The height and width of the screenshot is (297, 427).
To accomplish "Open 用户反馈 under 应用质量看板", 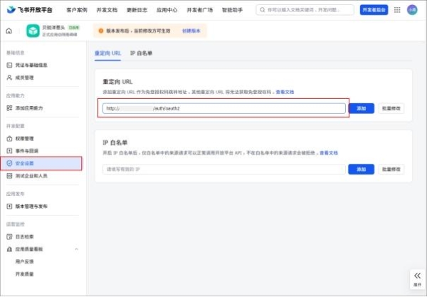I will (24, 261).
